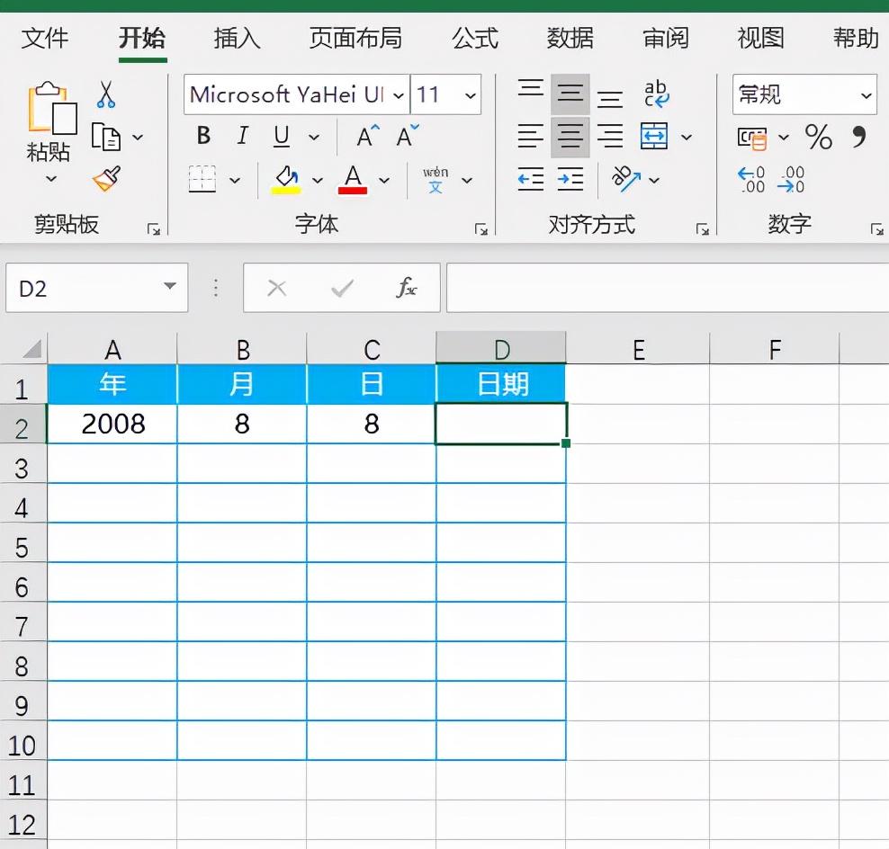Click the Increase Indent icon
Screen dimensions: 889x849
(x=570, y=179)
